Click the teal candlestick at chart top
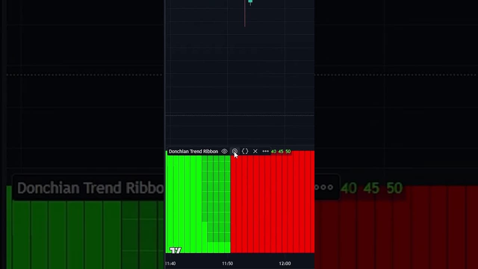This screenshot has height=269, width=478. click(x=250, y=2)
